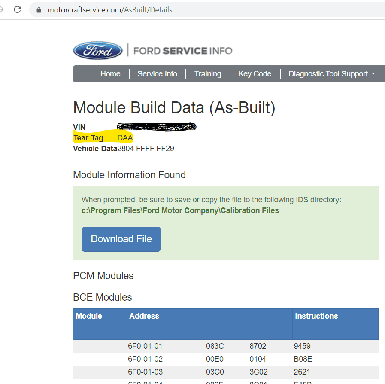The image size is (385, 384).
Task: Expand the Diagnostic Tool Support dropdown
Action: pos(331,74)
